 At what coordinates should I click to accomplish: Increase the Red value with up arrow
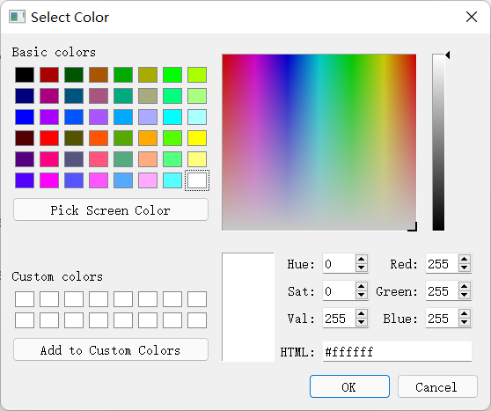[x=465, y=260]
